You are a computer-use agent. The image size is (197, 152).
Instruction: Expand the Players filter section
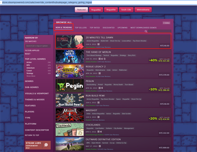click(x=30, y=112)
